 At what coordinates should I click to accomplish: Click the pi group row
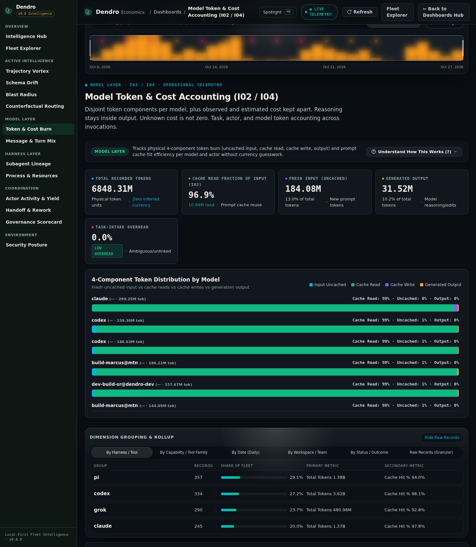pos(277,477)
